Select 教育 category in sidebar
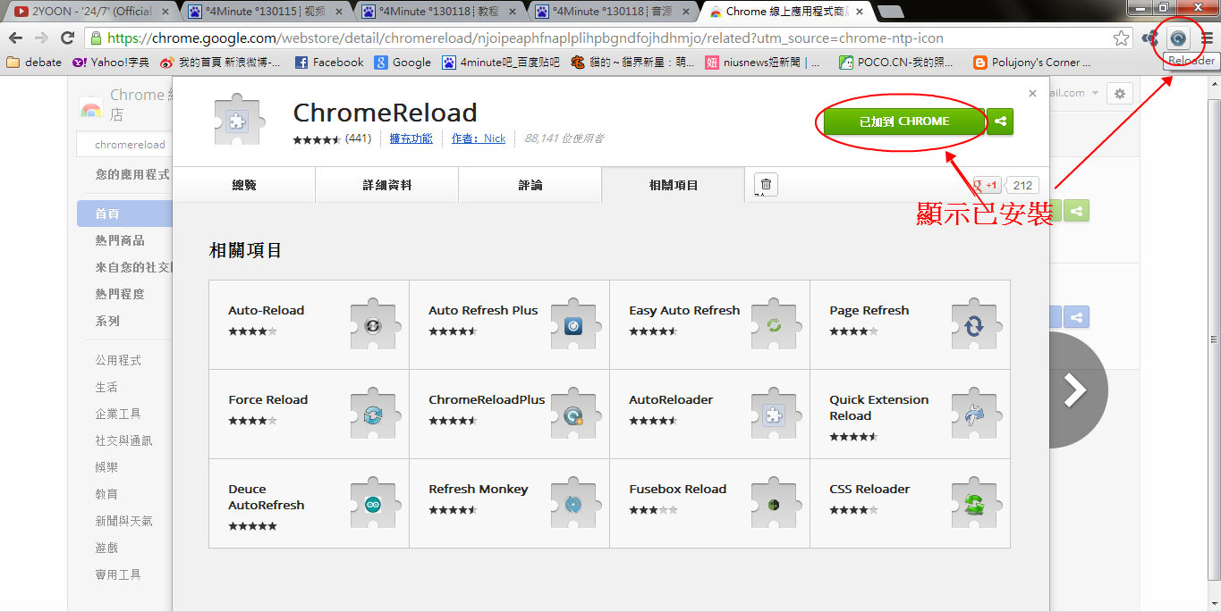 tap(106, 494)
